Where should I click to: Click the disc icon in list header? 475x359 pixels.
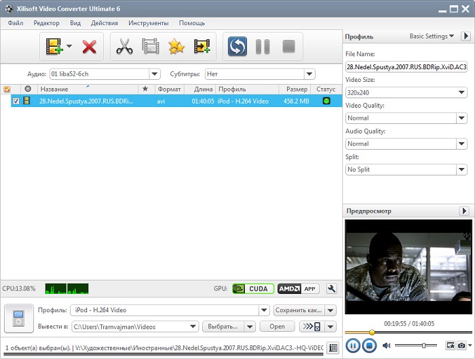coord(28,89)
